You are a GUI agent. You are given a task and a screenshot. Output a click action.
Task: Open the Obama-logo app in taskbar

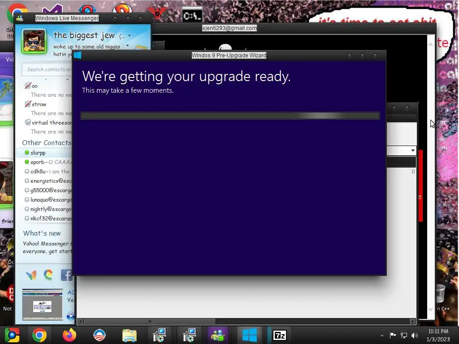(x=99, y=335)
